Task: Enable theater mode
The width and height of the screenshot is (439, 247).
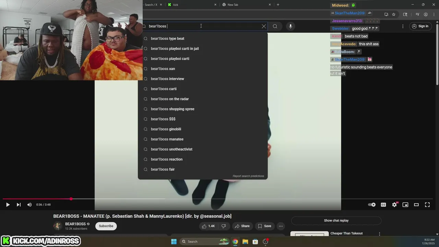Action: [416, 205]
